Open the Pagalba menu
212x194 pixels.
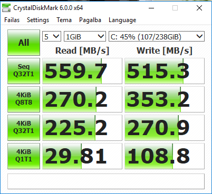tap(90, 20)
